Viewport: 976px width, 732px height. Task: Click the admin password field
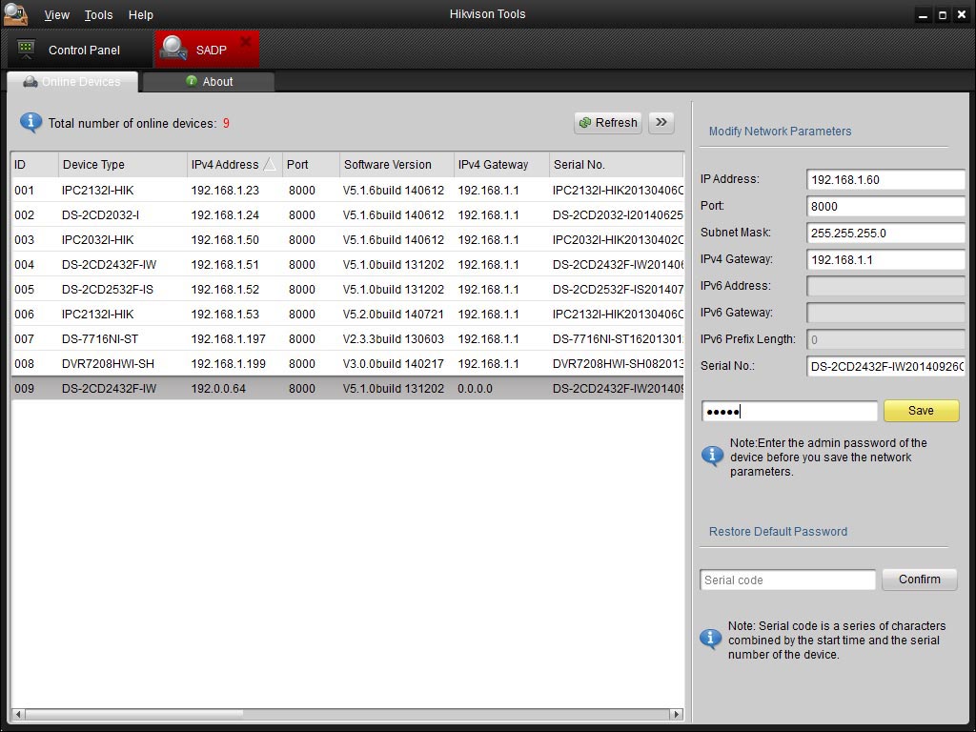pos(789,412)
